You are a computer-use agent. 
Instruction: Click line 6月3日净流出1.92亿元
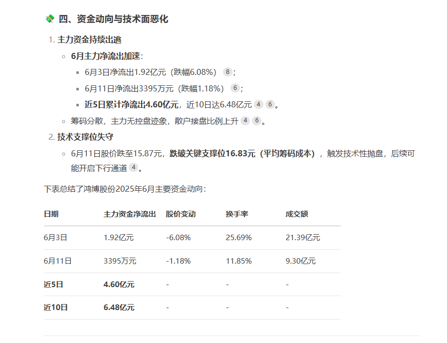click(x=125, y=72)
